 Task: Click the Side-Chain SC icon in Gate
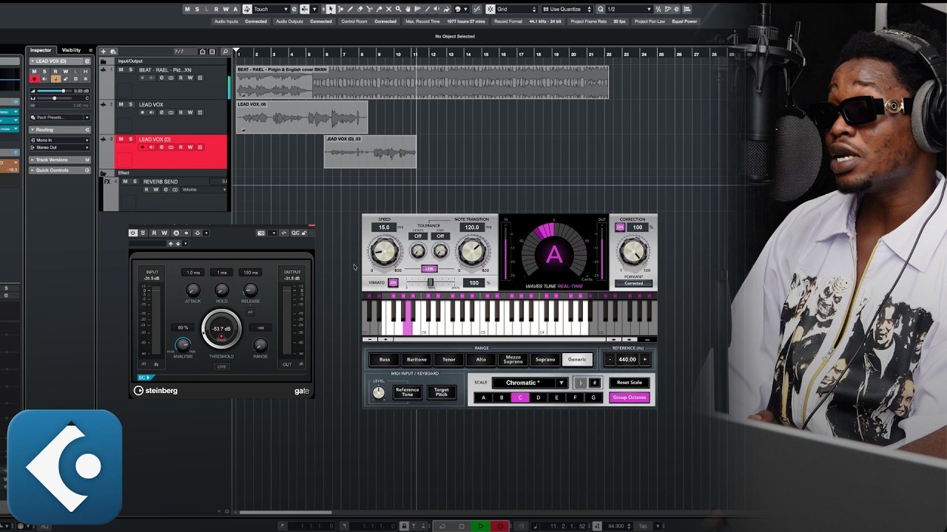point(146,378)
